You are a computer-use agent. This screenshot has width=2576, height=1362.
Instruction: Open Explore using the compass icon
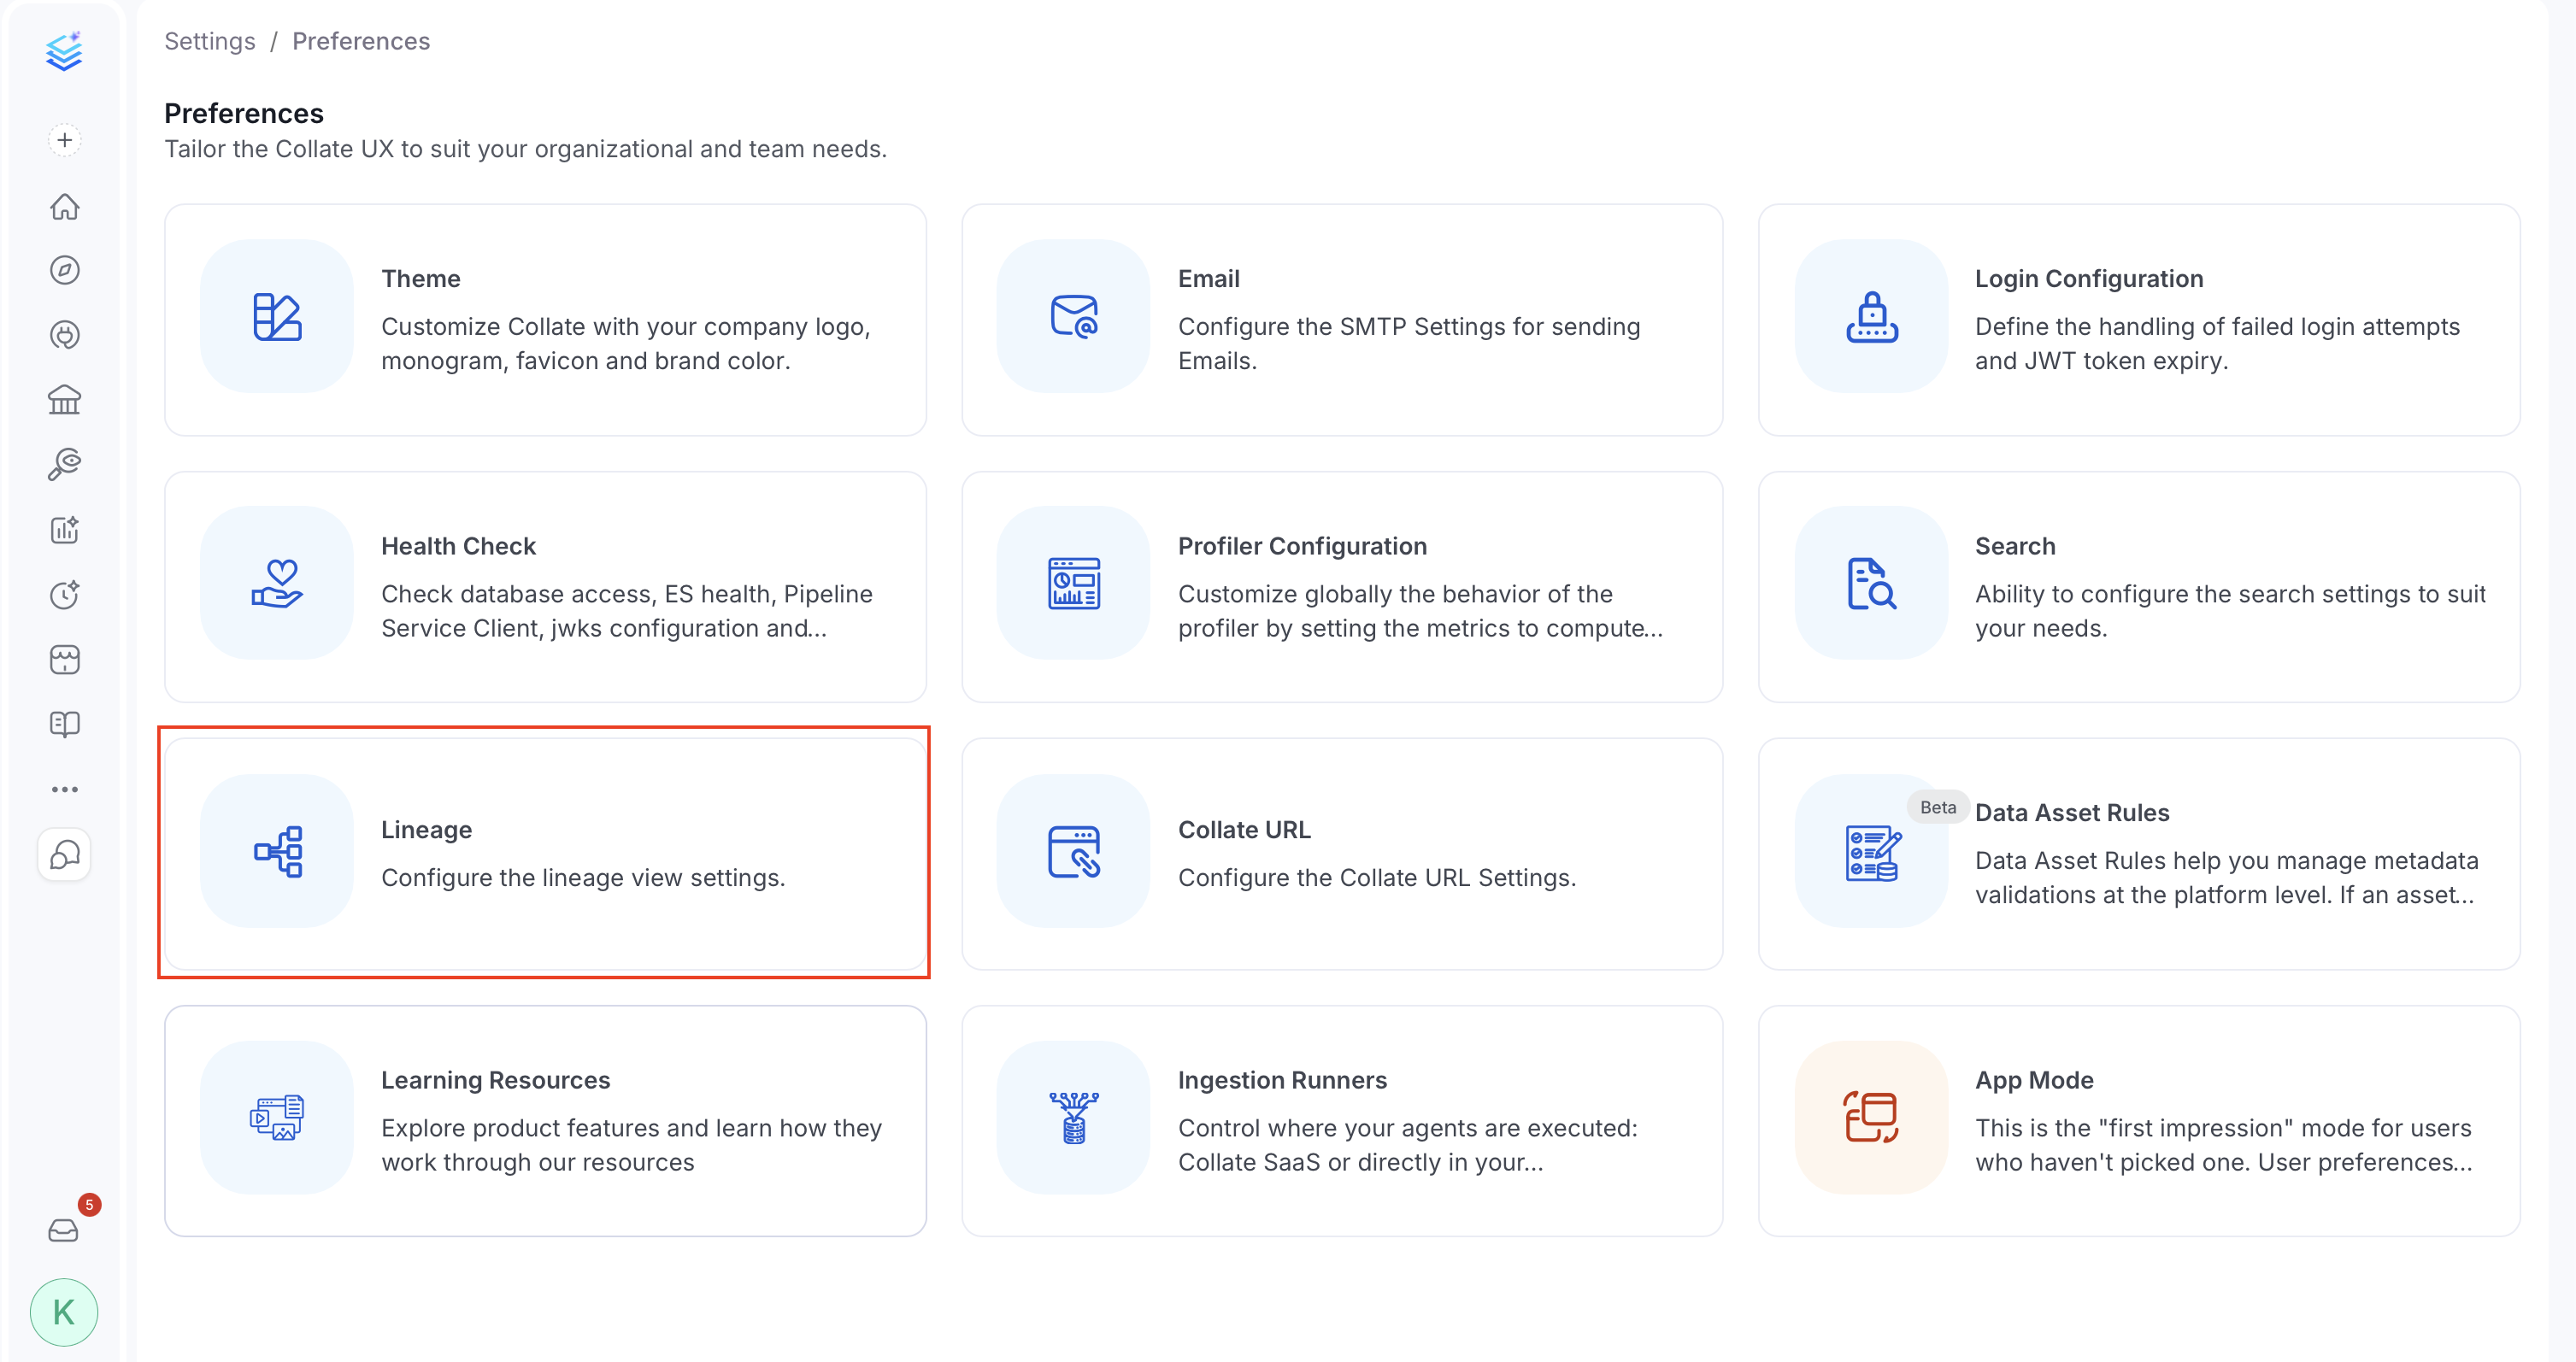coord(65,270)
